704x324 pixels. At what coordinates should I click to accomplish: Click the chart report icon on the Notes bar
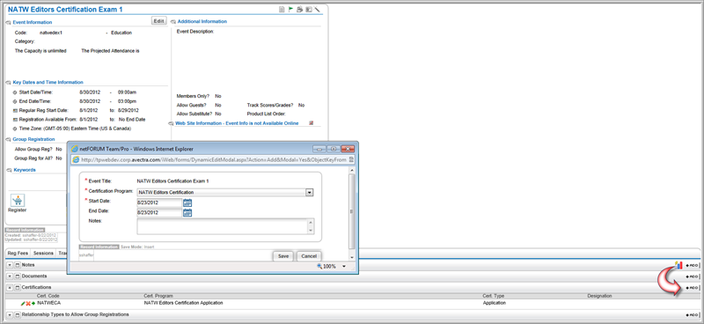pyautogui.click(x=678, y=265)
